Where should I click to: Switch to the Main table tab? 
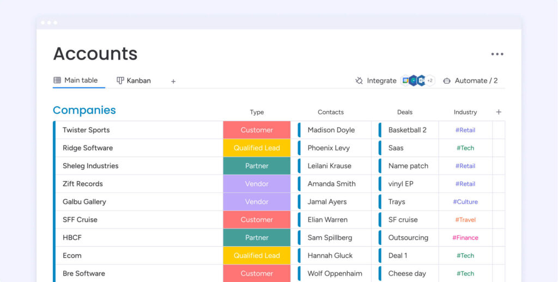click(75, 81)
